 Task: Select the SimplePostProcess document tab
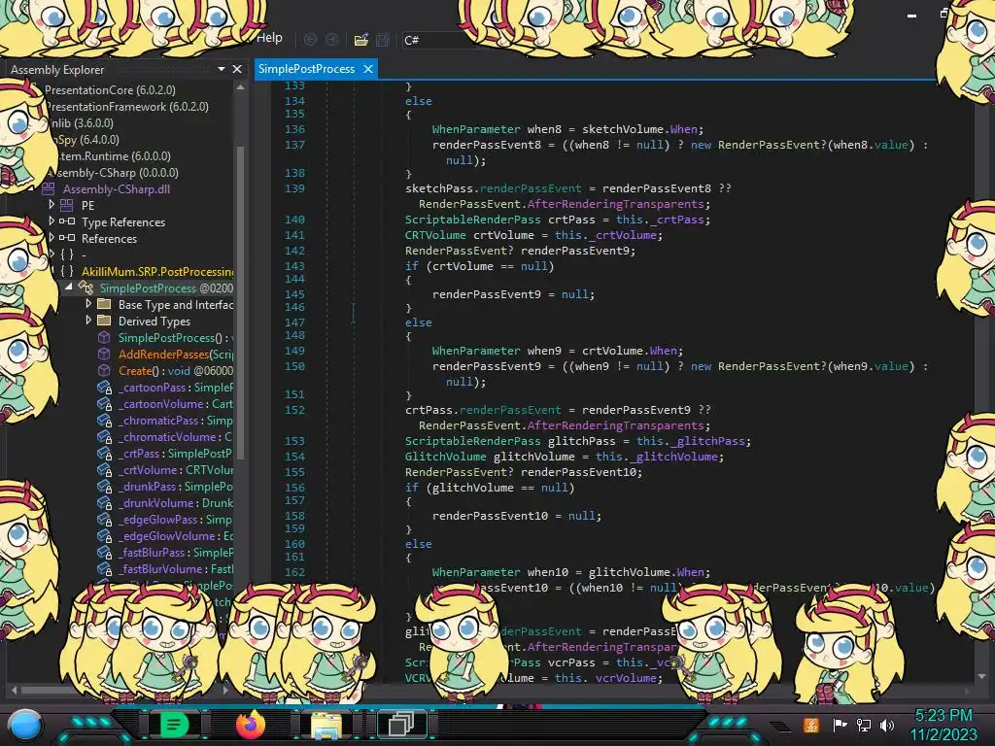point(306,69)
